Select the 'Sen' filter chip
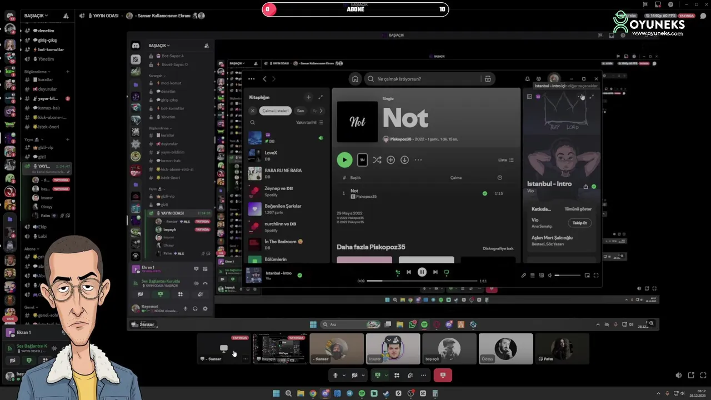Image resolution: width=711 pixels, height=400 pixels. point(301,111)
